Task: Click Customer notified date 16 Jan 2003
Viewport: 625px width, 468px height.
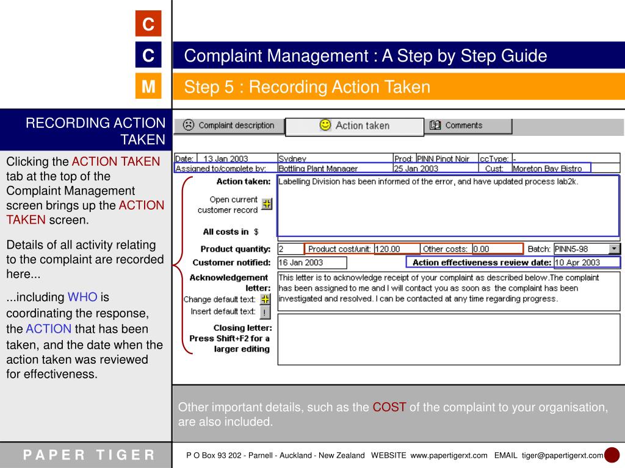Action: (x=312, y=263)
